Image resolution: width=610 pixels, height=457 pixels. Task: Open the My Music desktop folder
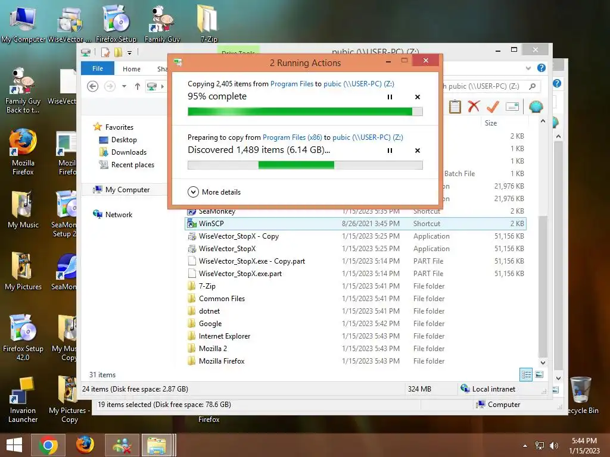tap(23, 210)
